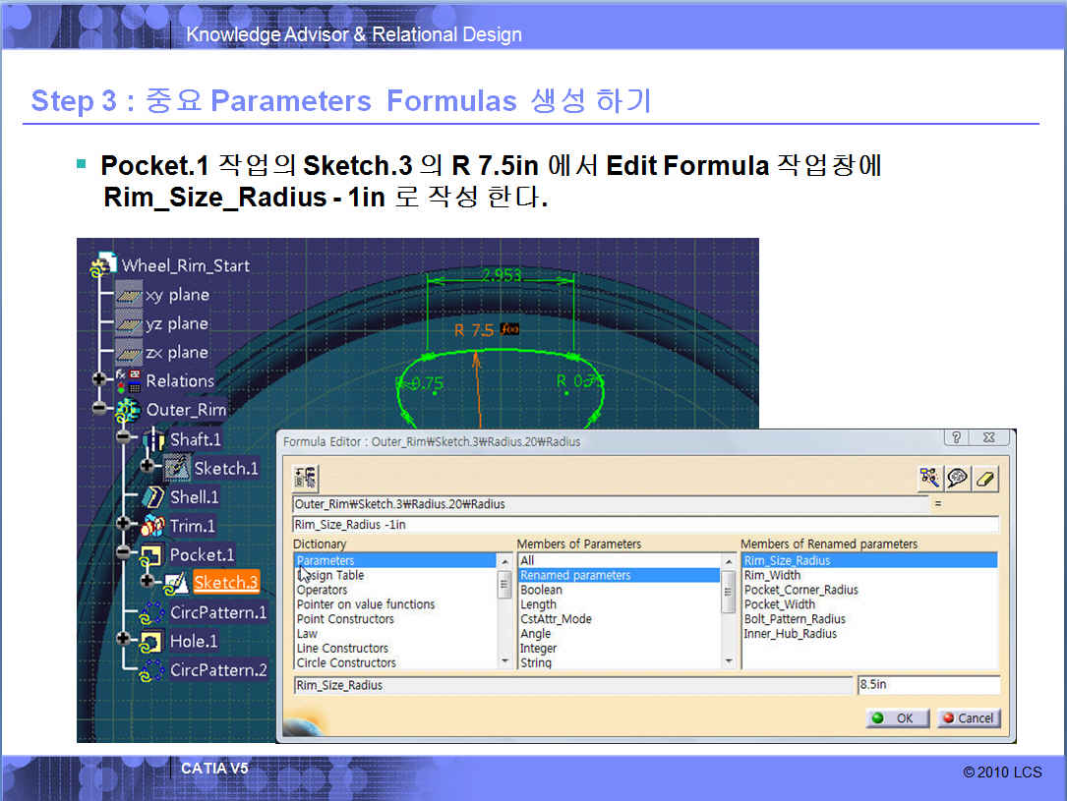Select Length in Members of Parameters

coord(538,604)
